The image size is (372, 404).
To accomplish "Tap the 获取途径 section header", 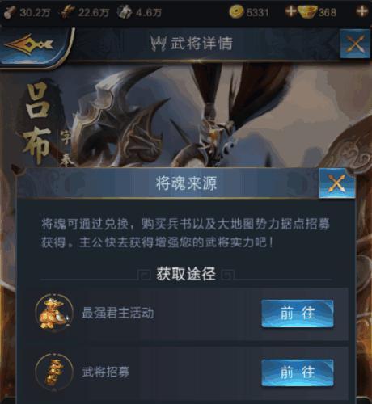I will (186, 274).
